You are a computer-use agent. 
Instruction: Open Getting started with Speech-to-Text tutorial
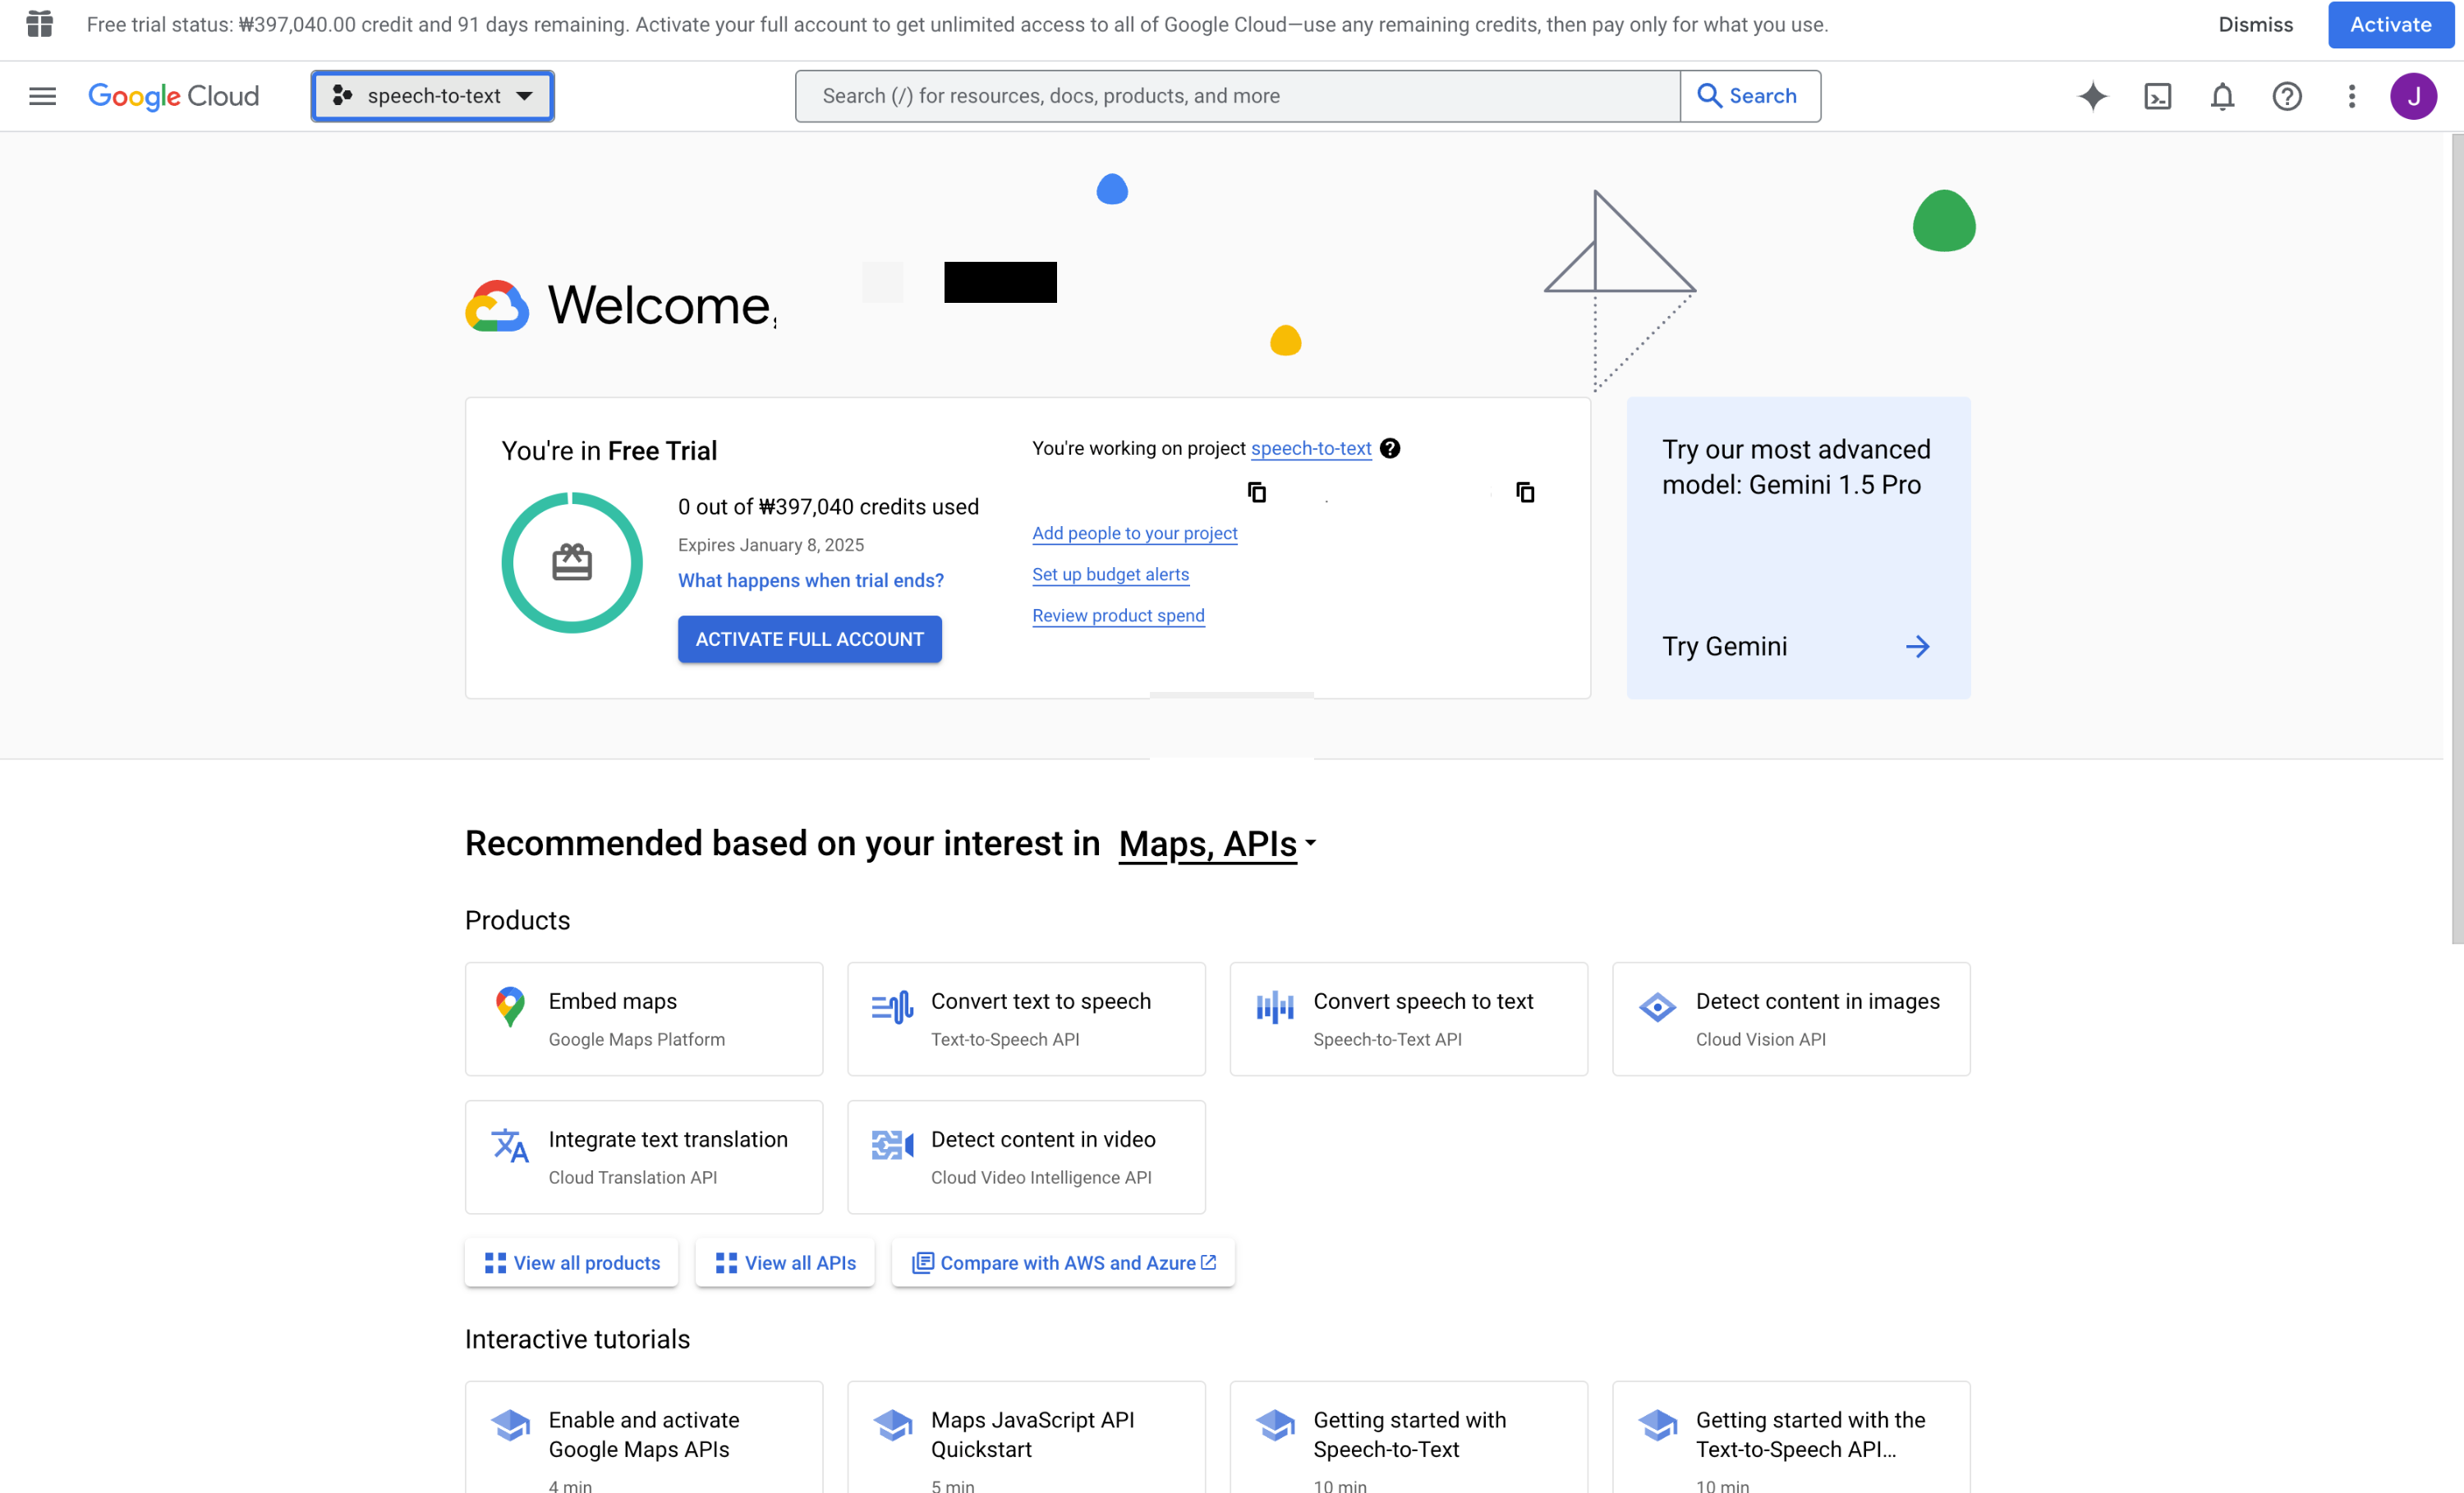(1408, 1437)
